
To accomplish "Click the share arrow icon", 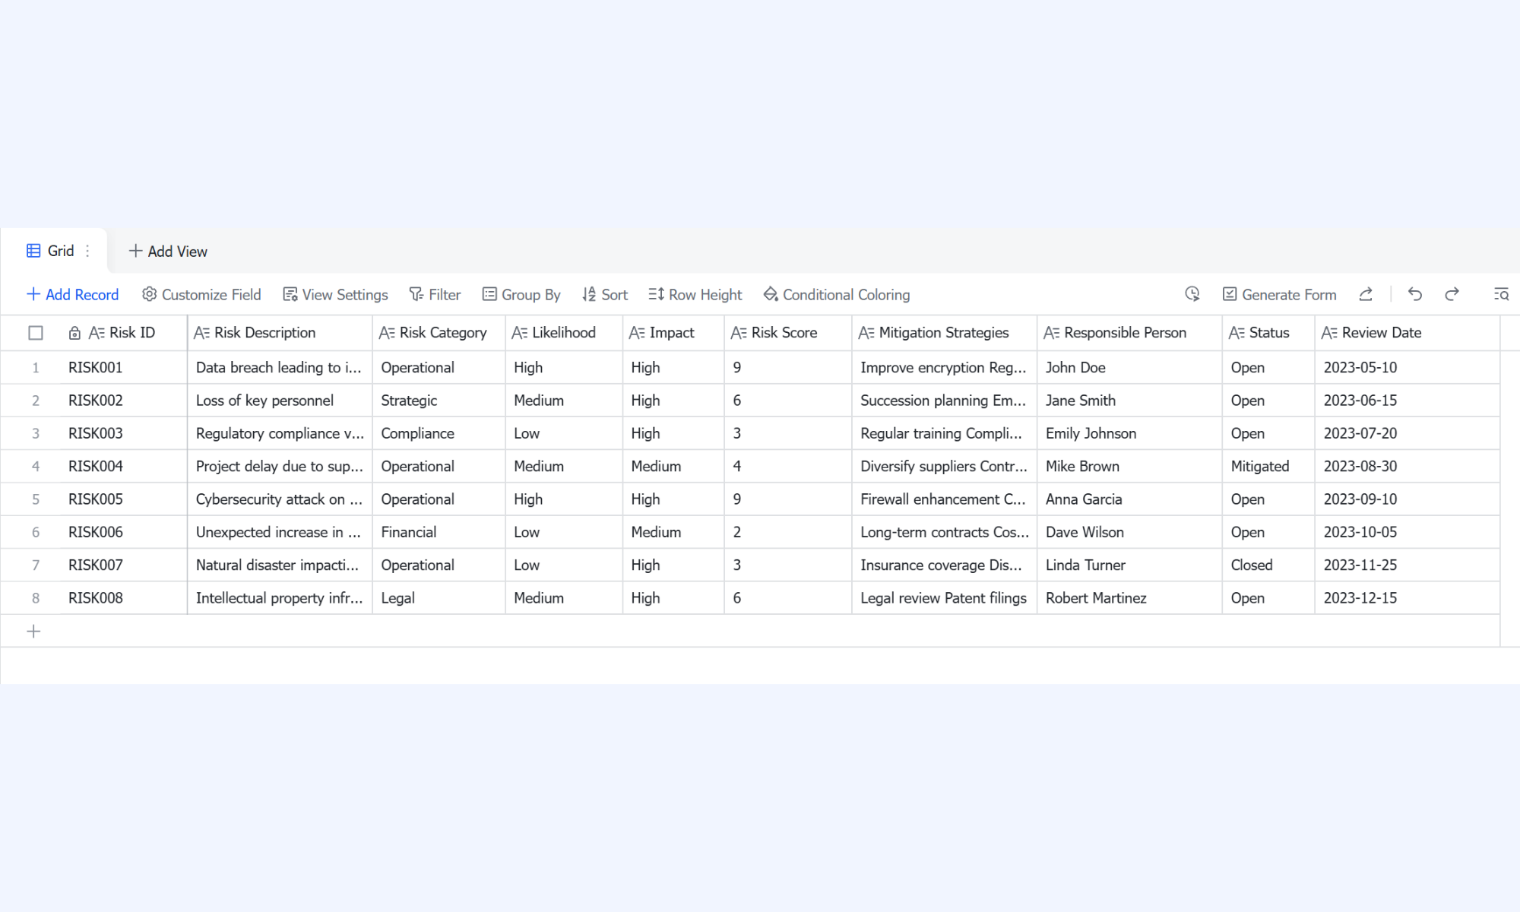I will tap(1366, 294).
